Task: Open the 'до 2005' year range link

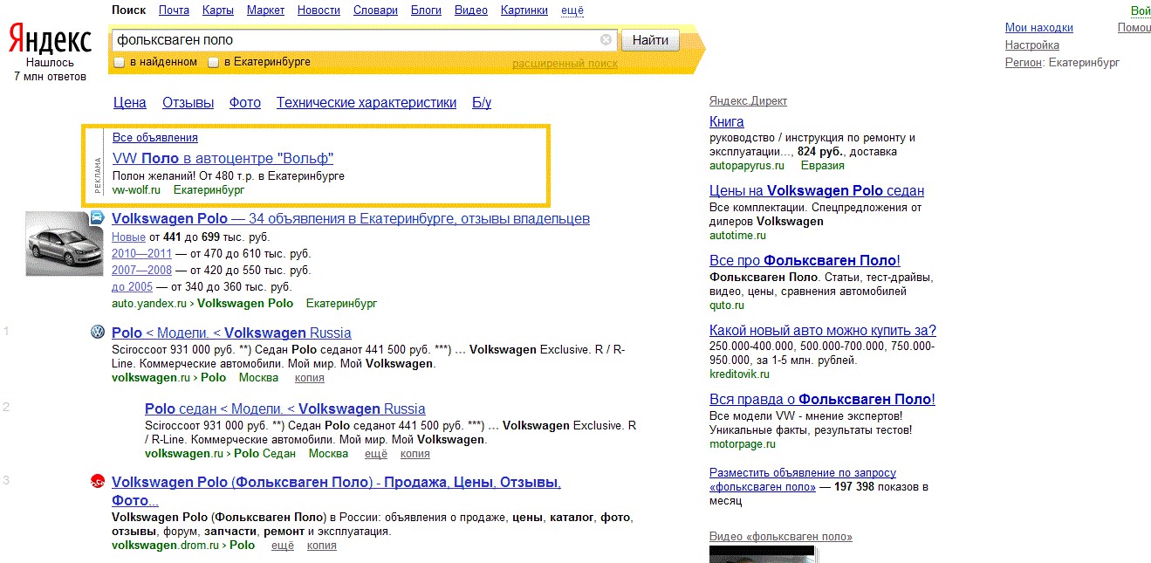Action: [x=132, y=286]
